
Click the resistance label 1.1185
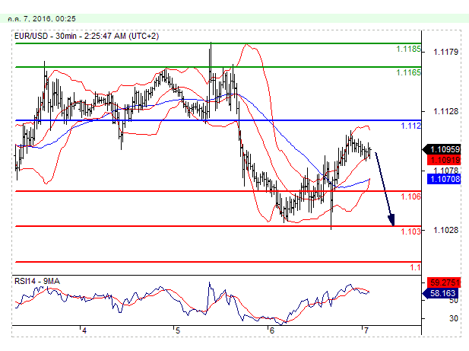(408, 49)
